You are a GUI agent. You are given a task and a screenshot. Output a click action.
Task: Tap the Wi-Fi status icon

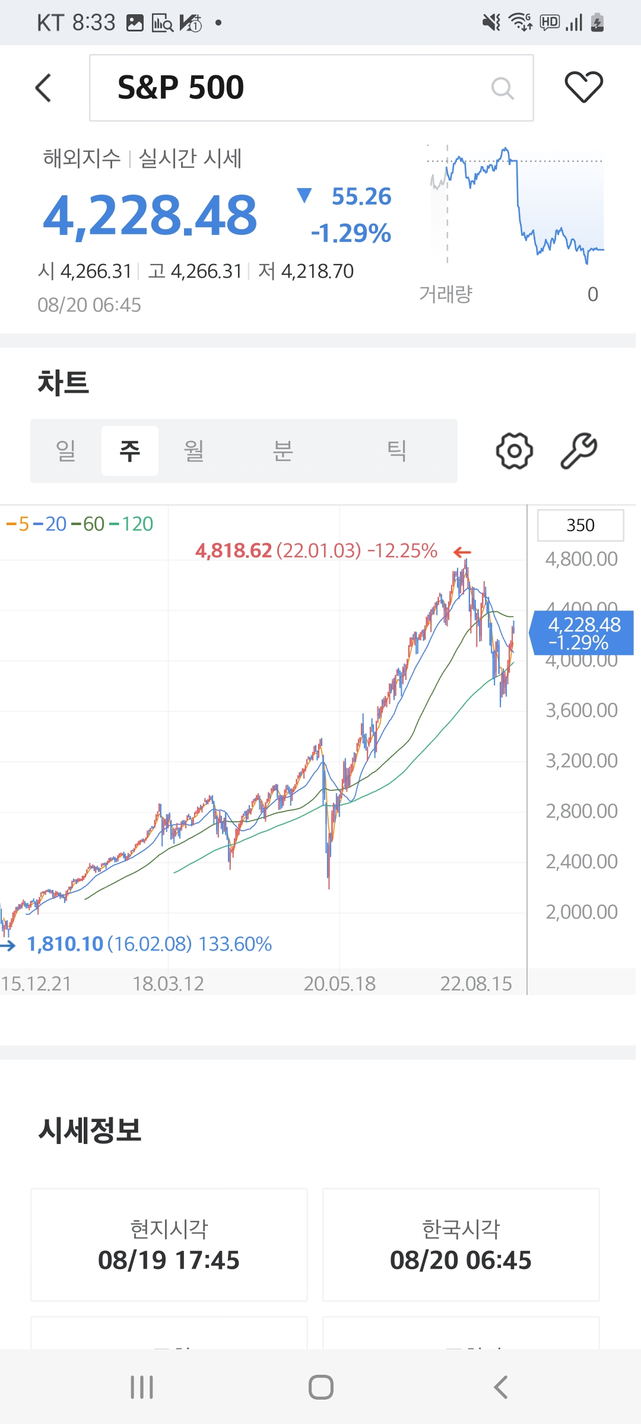[521, 23]
